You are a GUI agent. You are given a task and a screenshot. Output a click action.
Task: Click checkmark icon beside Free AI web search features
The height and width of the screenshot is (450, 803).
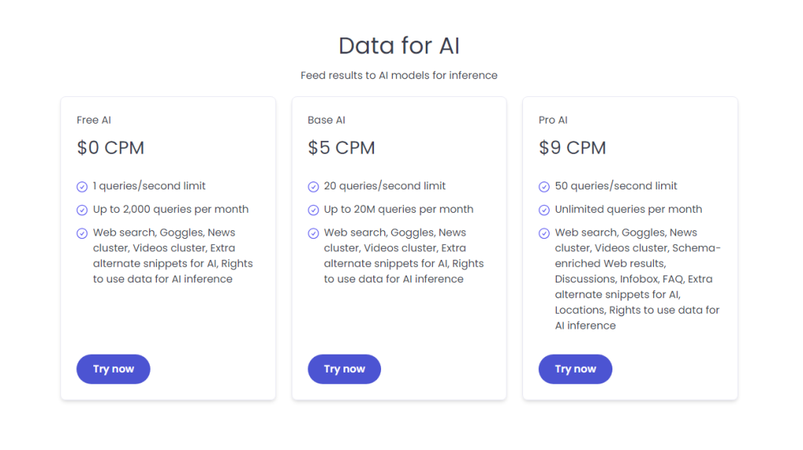(x=82, y=234)
